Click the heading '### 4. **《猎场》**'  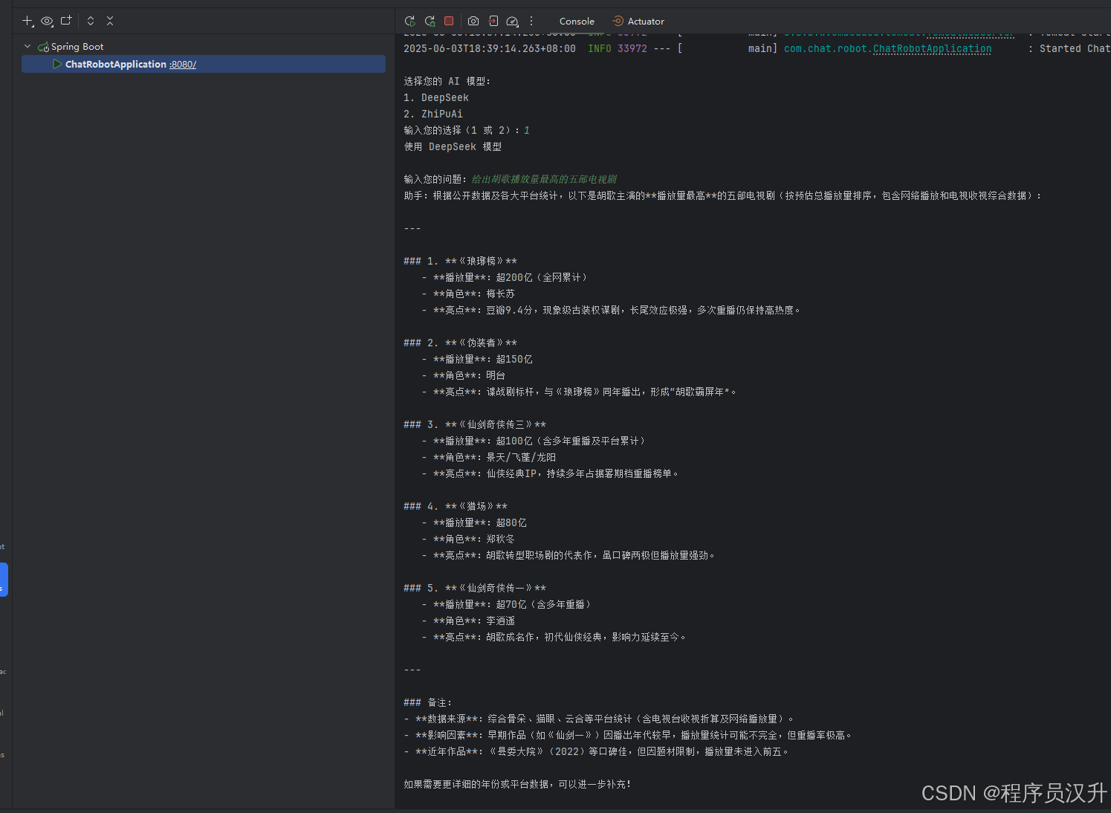tap(456, 506)
